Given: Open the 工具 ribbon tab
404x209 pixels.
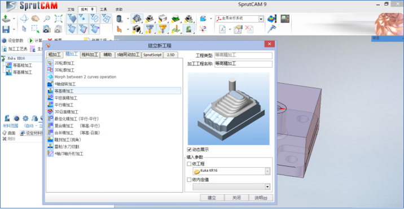Looking at the screenshot, I should tap(103, 9).
